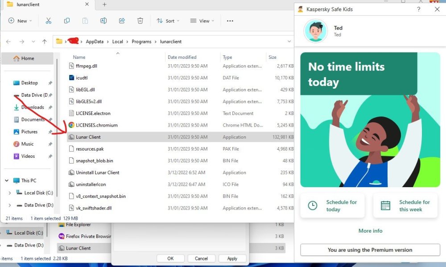Go up one folder level arrow
The height and width of the screenshot is (267, 446).
[44, 41]
